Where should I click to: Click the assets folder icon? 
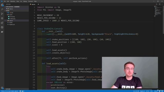coord(8,15)
